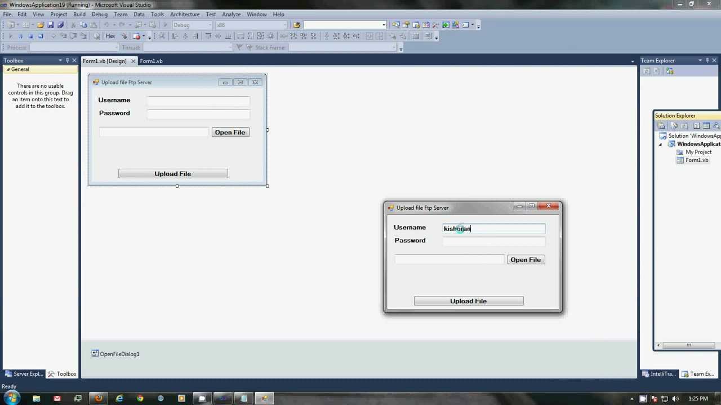Toggle Hex display in debug toolbar
Screen dimensions: 721x405
coord(110,36)
